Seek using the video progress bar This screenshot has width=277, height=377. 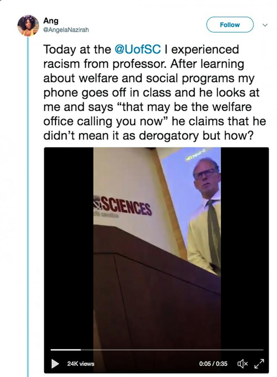pos(166,350)
